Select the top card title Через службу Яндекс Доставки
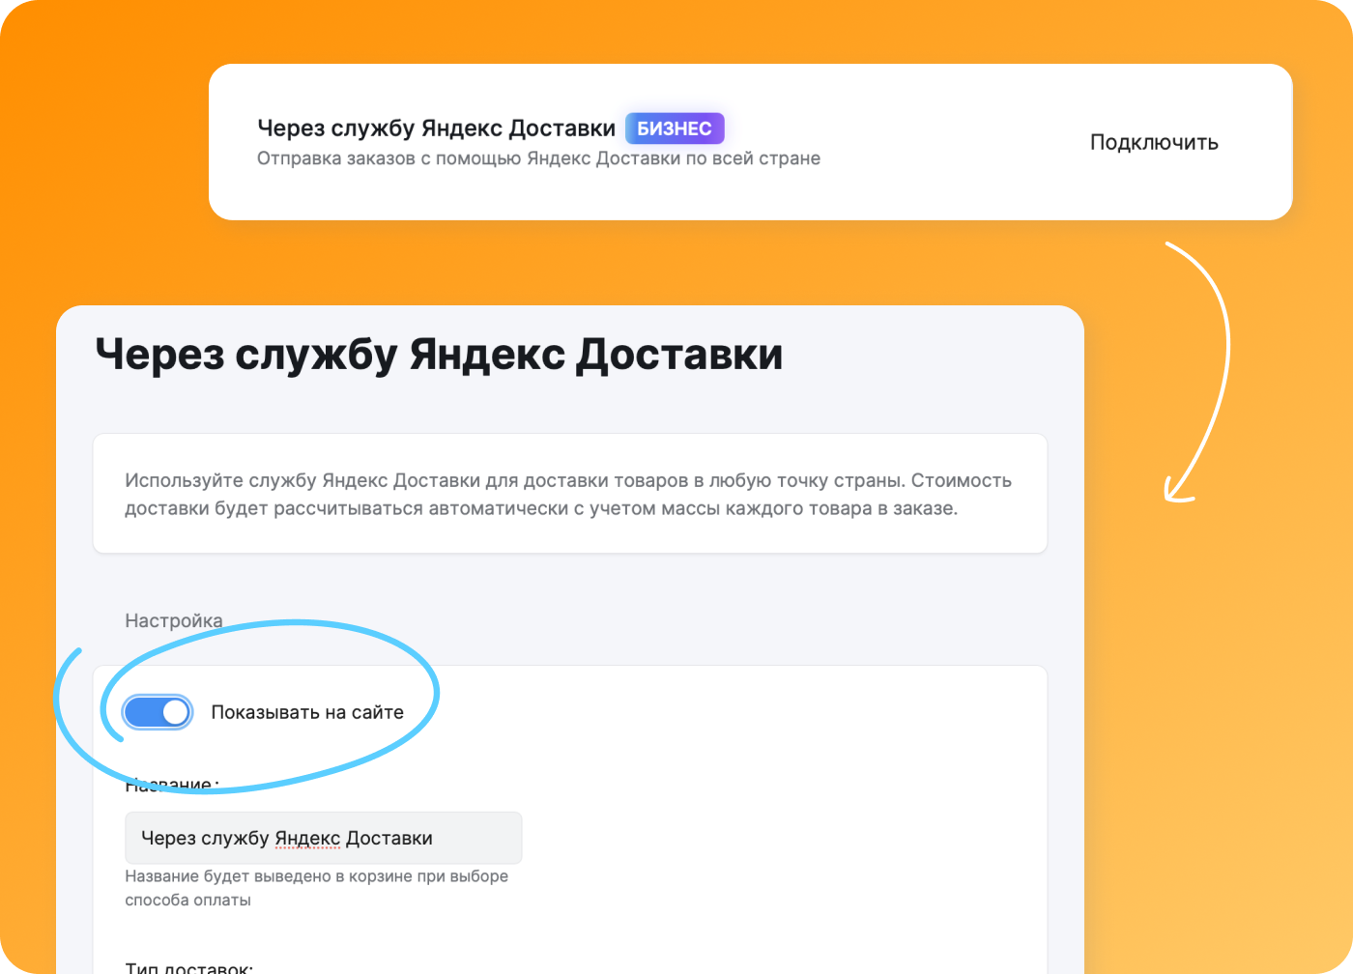The width and height of the screenshot is (1353, 974). click(436, 129)
